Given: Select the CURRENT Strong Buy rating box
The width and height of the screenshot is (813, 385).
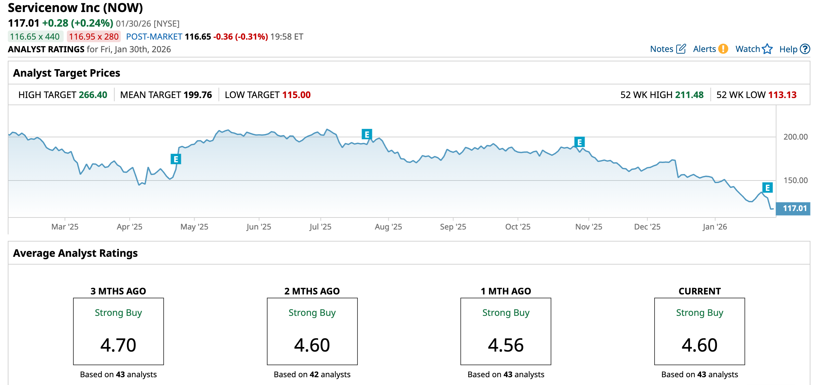Looking at the screenshot, I should 699,331.
